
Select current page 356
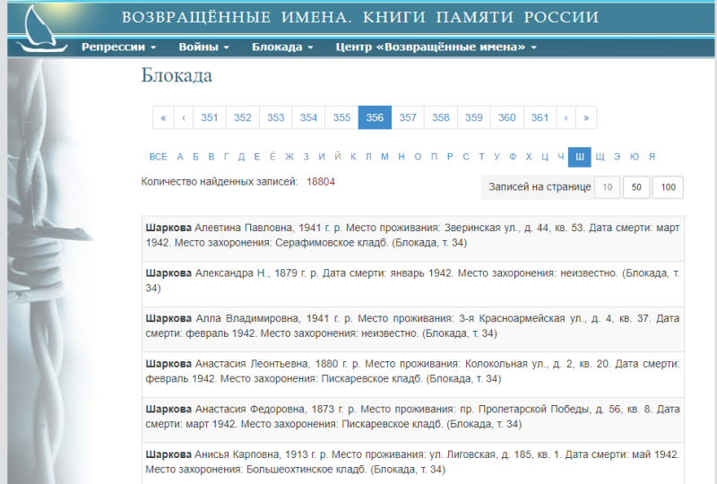(x=375, y=117)
